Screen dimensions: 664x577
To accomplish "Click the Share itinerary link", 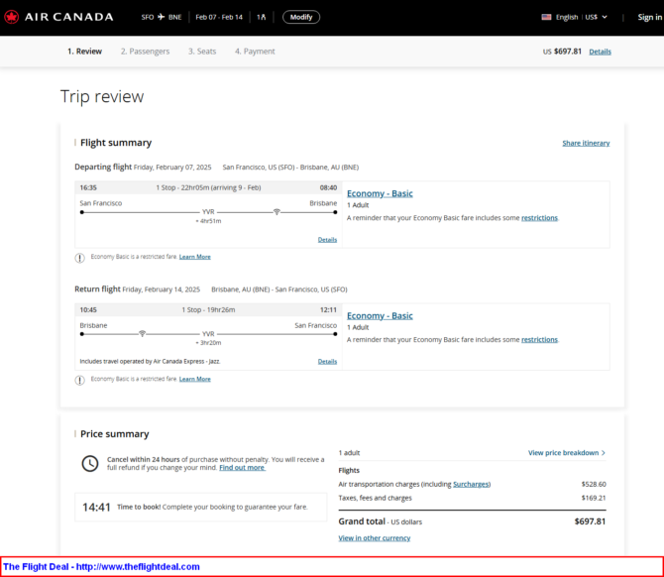I will click(586, 143).
